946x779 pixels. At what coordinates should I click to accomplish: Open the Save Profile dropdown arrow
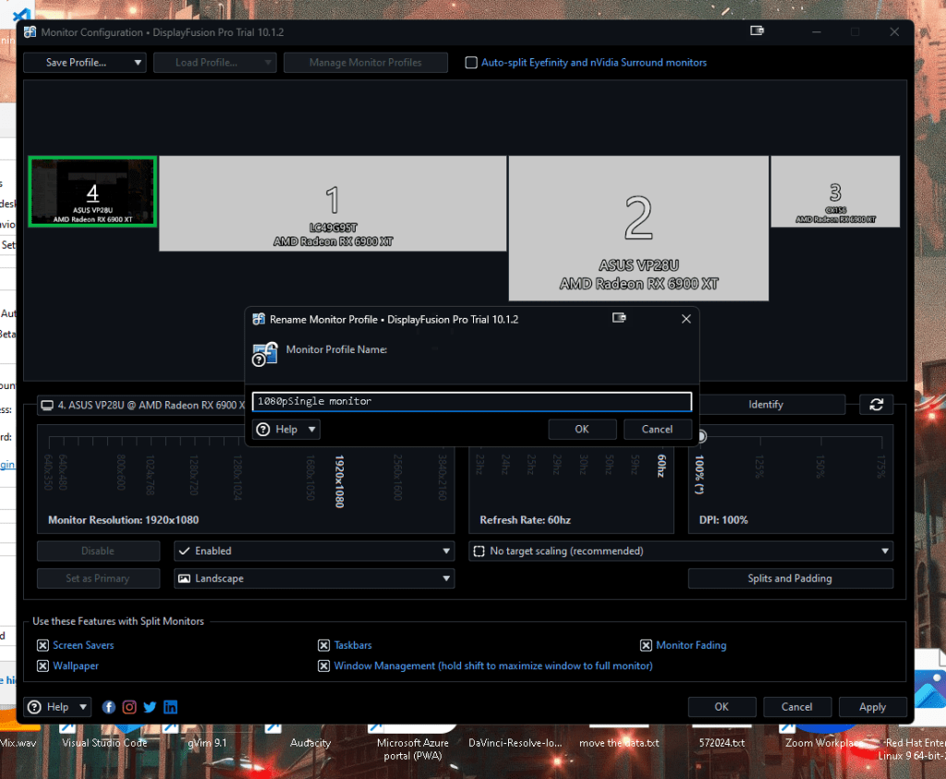pyautogui.click(x=138, y=63)
